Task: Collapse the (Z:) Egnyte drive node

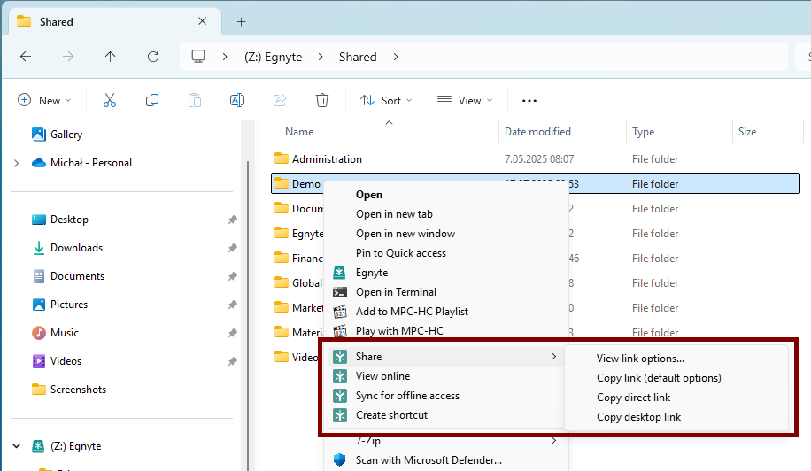Action: 17,446
